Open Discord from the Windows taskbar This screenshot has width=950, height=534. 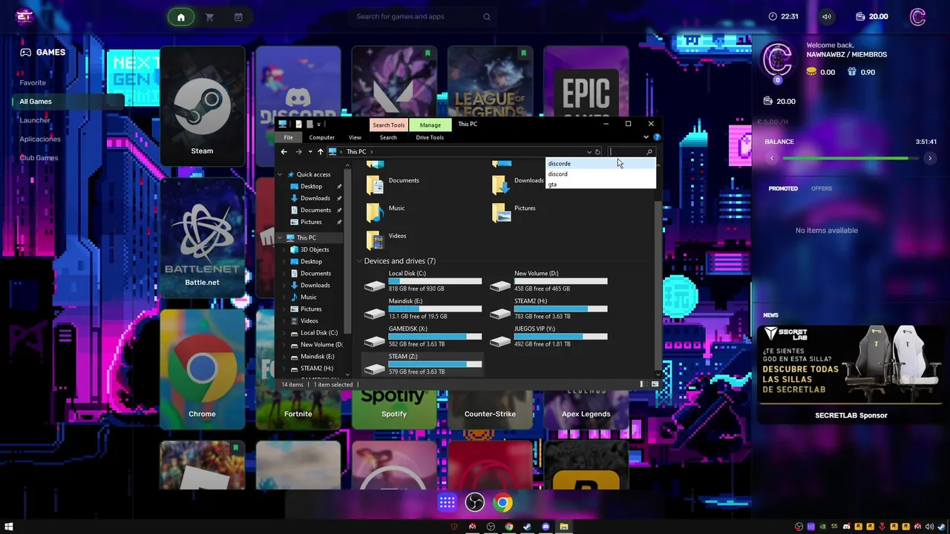click(546, 527)
